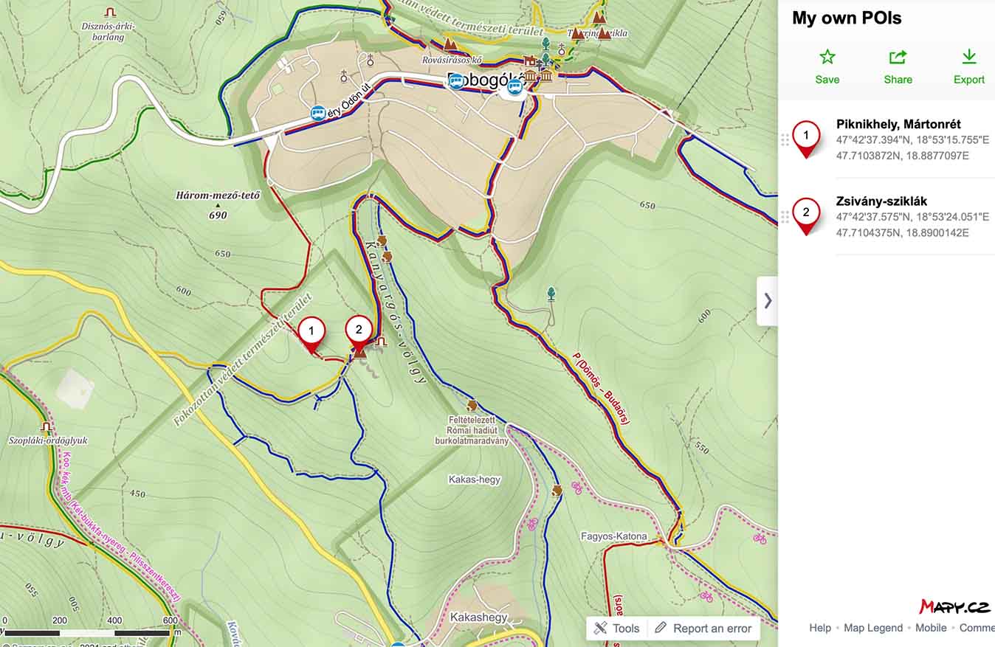Open the Help link
Image resolution: width=995 pixels, height=647 pixels.
(820, 628)
